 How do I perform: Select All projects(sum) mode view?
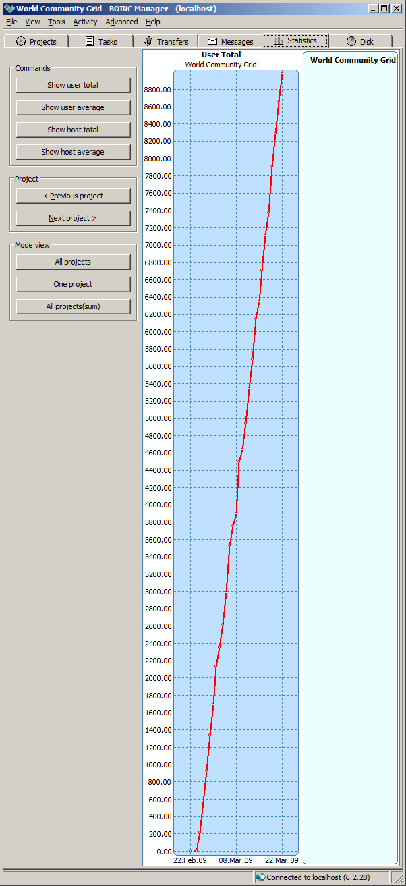[73, 306]
